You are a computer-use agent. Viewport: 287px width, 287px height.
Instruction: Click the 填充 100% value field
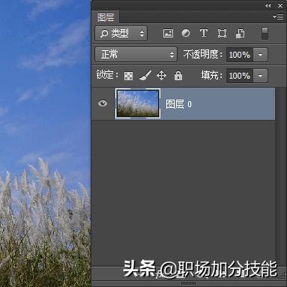click(x=240, y=76)
